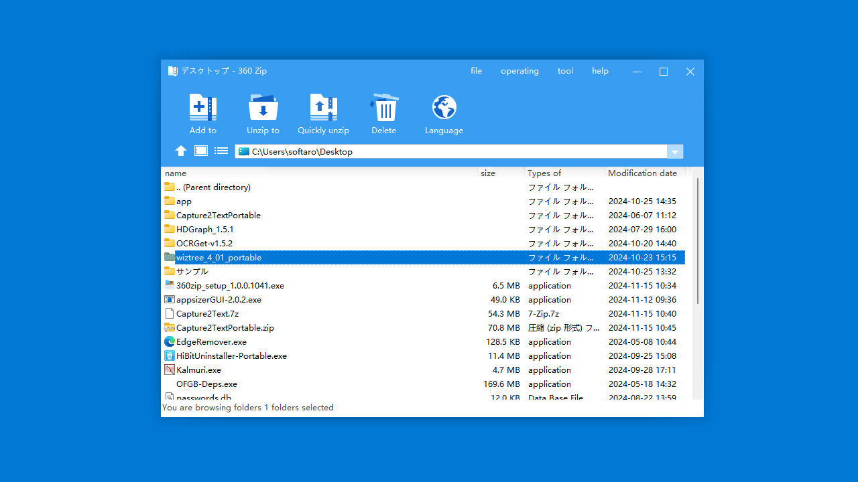Select 'EdgeRemover.exe' file name
The width and height of the screenshot is (858, 482).
tap(211, 342)
